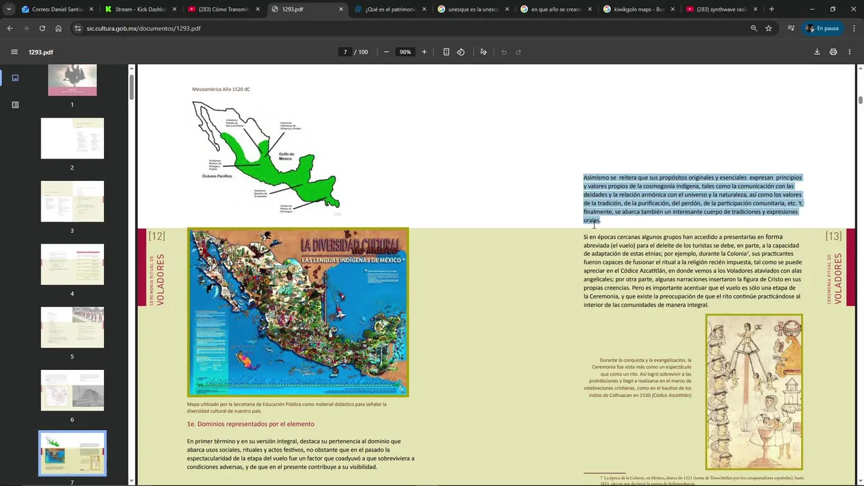Click the En pausa profile button
The width and height of the screenshot is (864, 486).
click(x=822, y=28)
